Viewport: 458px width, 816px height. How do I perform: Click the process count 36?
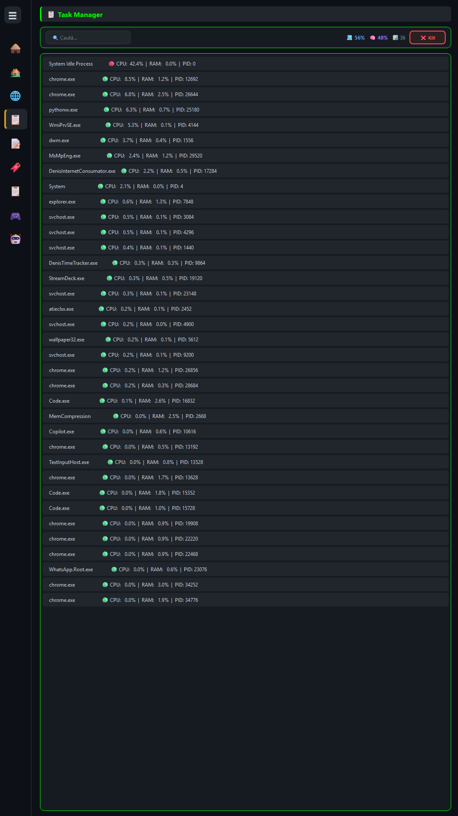pos(403,38)
